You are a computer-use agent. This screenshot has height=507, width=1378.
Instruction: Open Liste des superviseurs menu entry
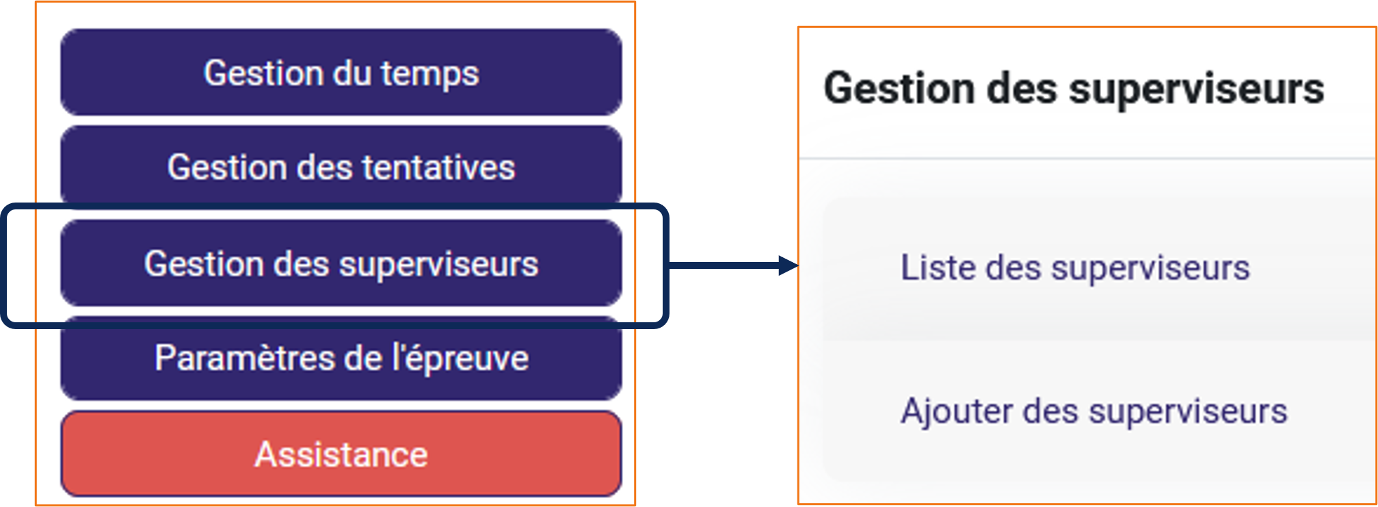(1074, 268)
